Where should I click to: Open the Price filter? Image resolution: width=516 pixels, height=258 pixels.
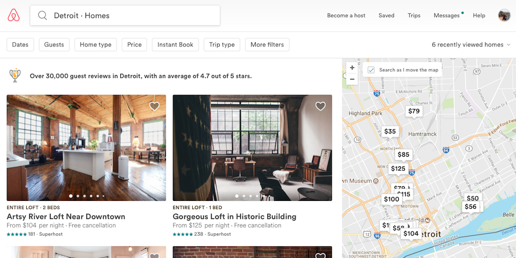click(x=134, y=44)
